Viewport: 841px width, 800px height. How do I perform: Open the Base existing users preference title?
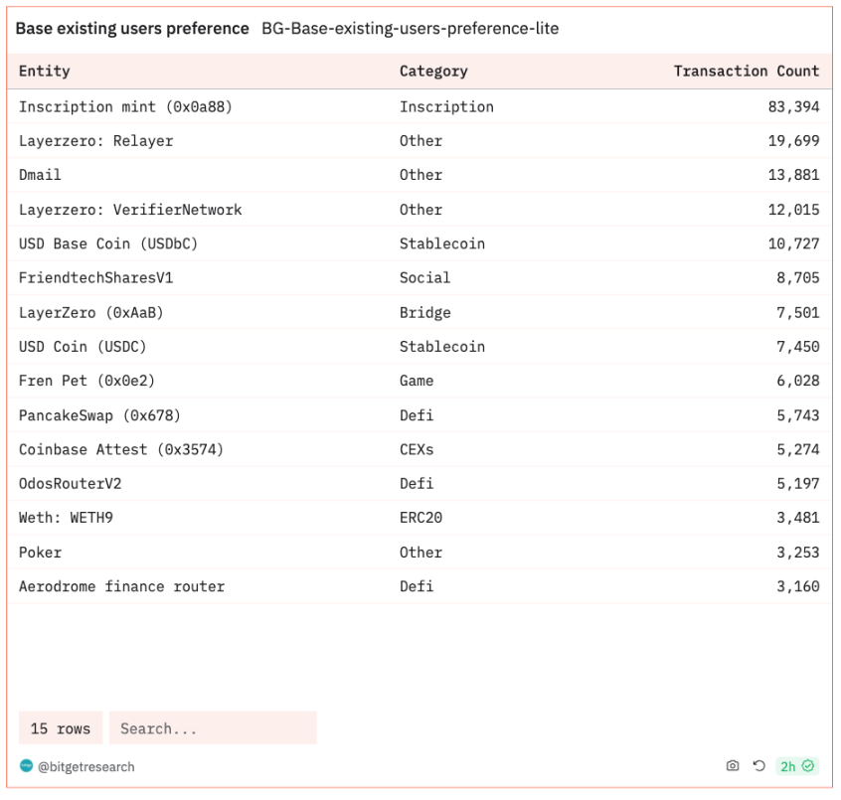tap(132, 29)
